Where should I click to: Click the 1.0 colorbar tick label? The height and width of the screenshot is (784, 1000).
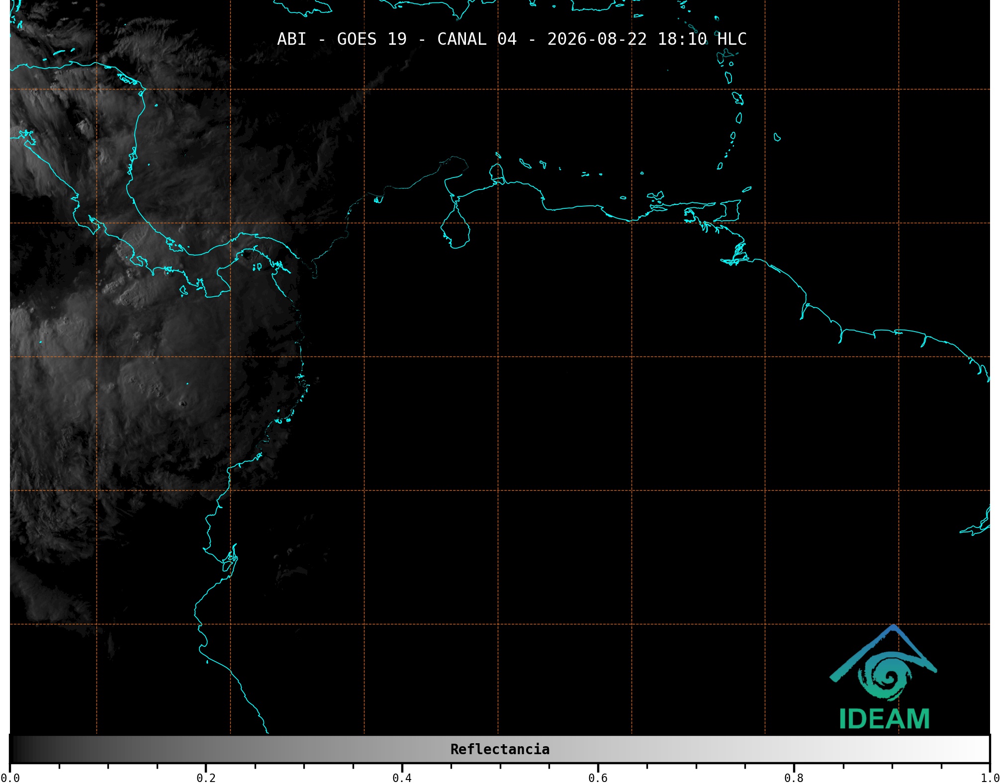click(x=990, y=778)
